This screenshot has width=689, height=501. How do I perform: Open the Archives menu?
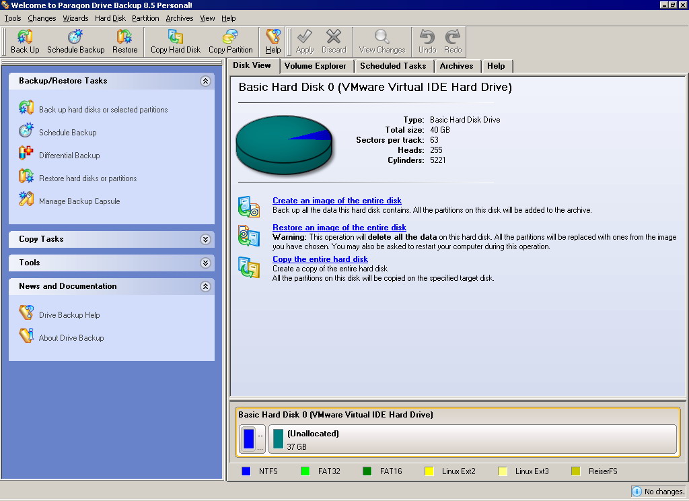click(x=179, y=18)
